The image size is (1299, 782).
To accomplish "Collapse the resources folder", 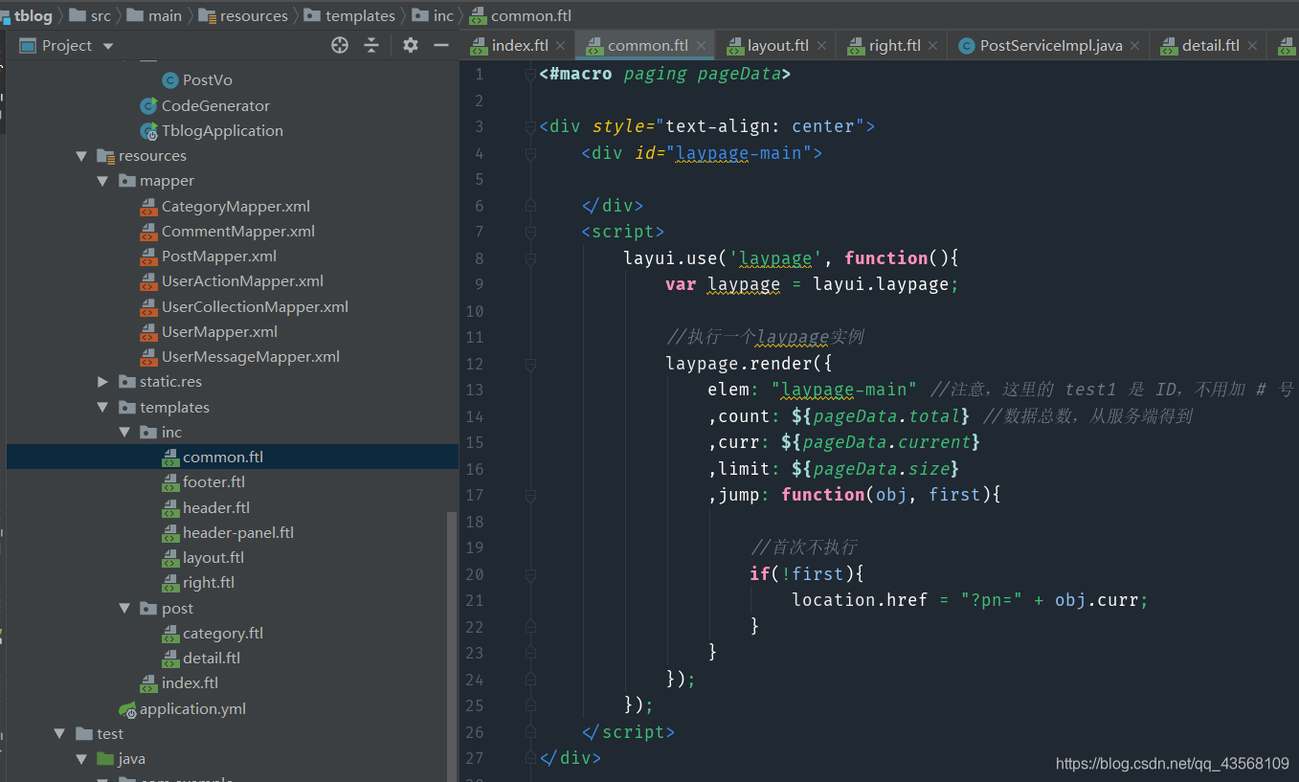I will (x=81, y=156).
